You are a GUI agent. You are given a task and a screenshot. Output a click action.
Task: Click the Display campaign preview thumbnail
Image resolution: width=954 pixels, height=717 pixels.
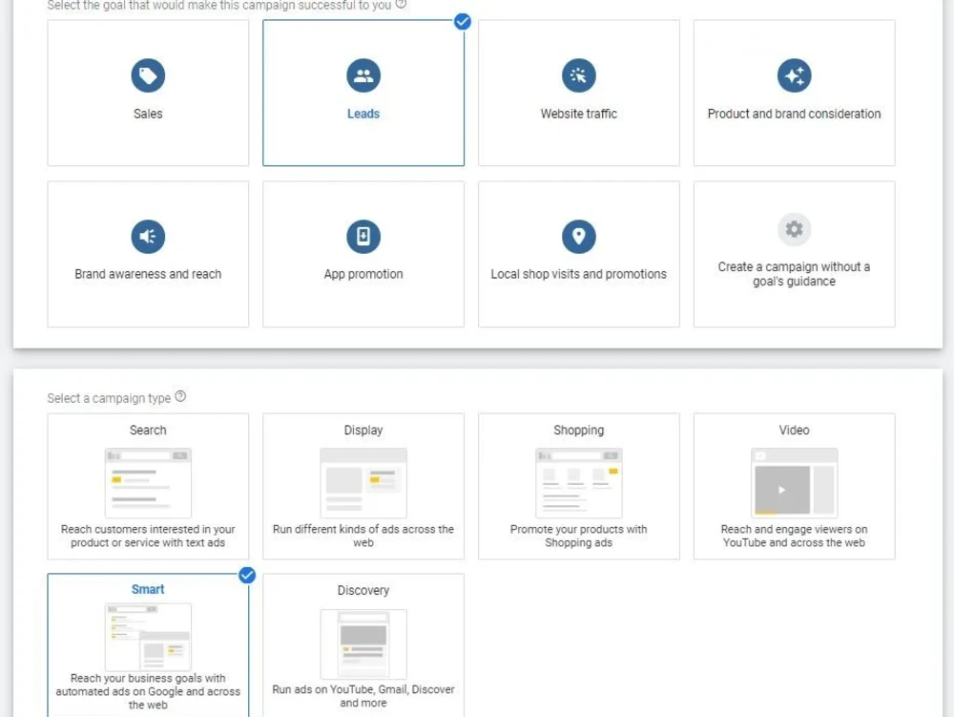click(363, 483)
